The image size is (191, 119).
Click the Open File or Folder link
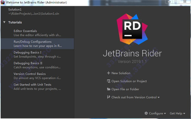pyautogui.click(x=125, y=89)
